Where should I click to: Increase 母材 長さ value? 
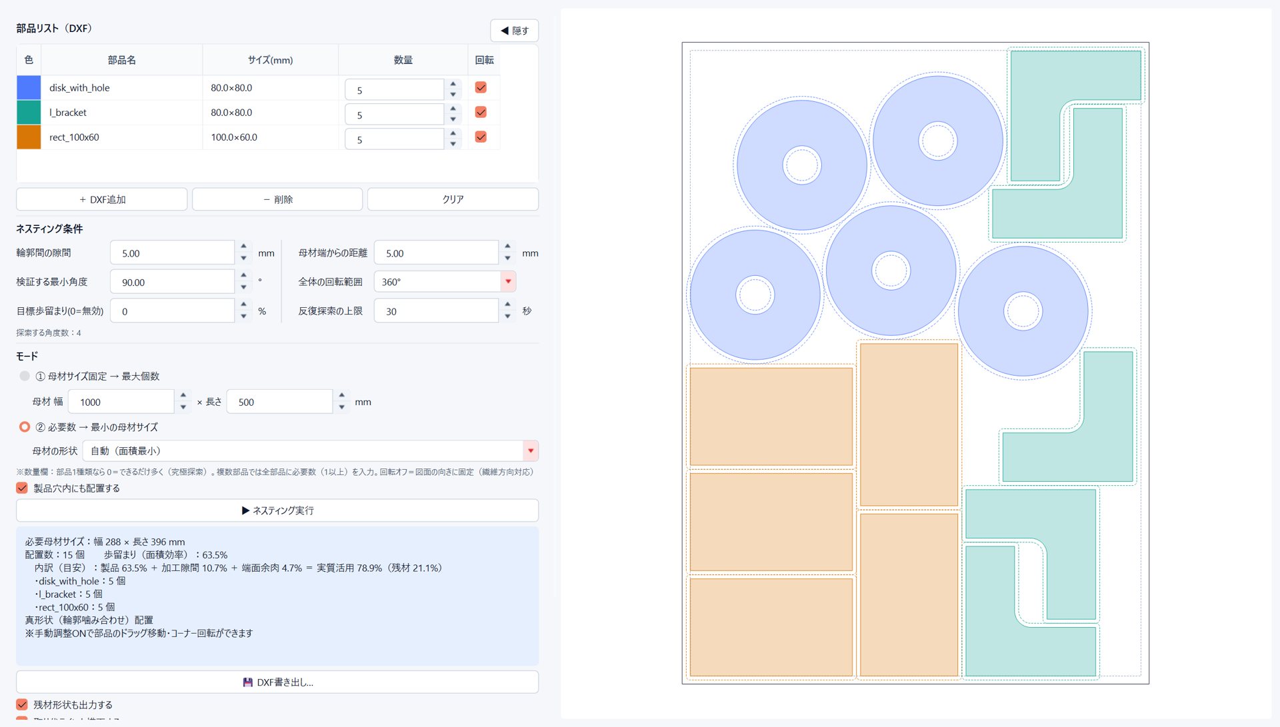[342, 396]
